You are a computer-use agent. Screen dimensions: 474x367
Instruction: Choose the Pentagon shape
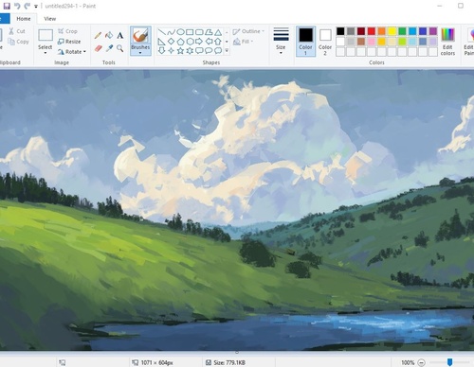coord(180,42)
